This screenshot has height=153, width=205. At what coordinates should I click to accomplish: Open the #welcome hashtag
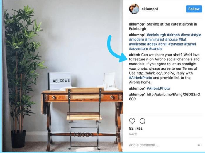[138, 44]
